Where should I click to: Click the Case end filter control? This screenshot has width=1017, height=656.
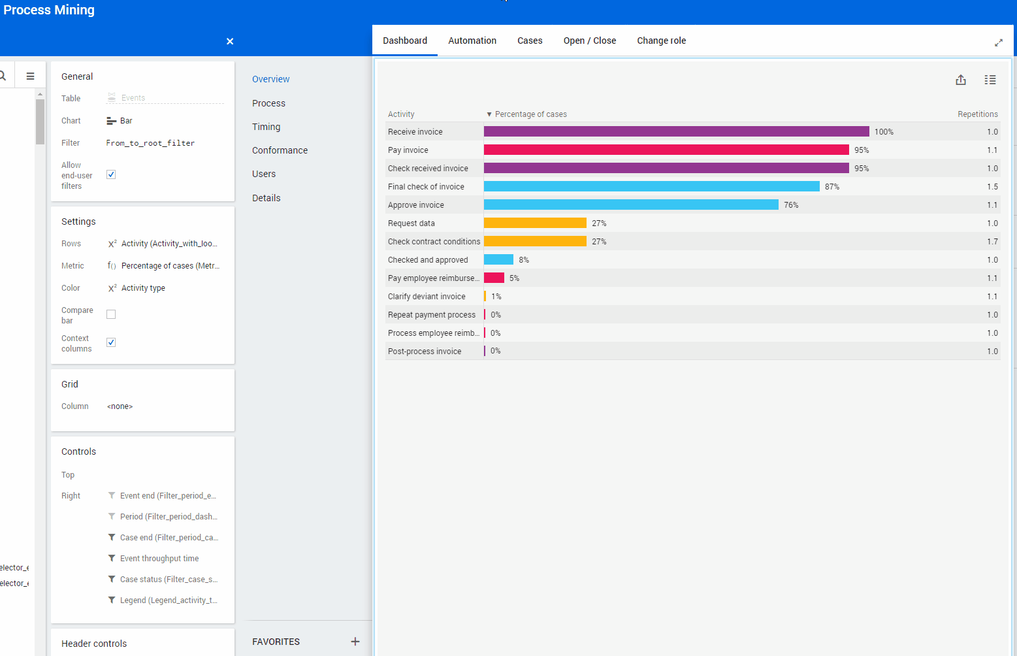[169, 538]
